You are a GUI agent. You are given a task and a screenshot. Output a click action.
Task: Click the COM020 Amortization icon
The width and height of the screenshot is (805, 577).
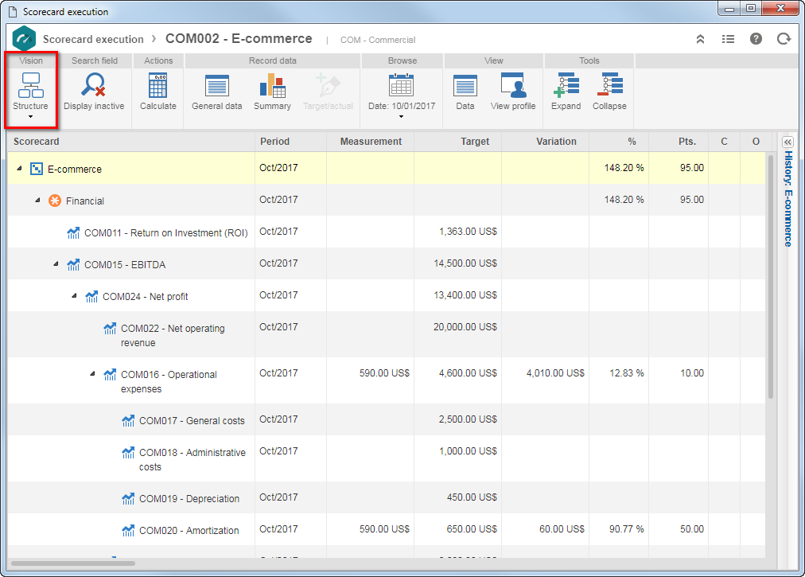point(128,530)
